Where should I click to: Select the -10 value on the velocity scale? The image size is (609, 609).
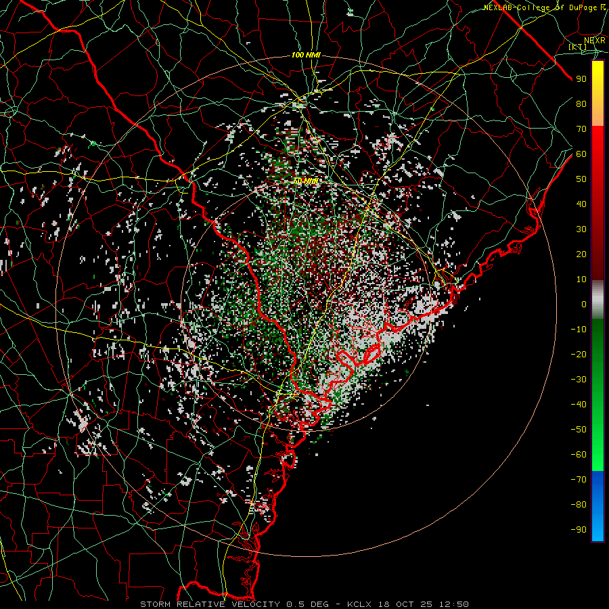point(579,330)
